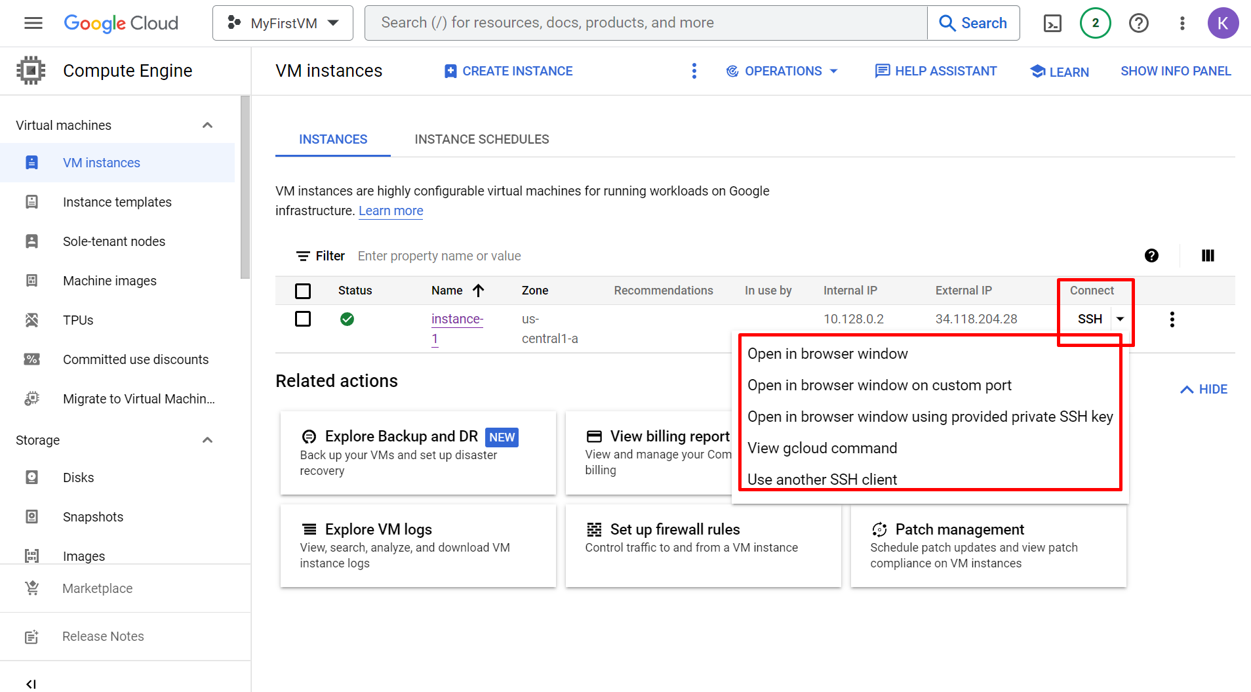This screenshot has height=692, width=1251.
Task: Choose open using provided private SSH key
Action: pos(930,417)
